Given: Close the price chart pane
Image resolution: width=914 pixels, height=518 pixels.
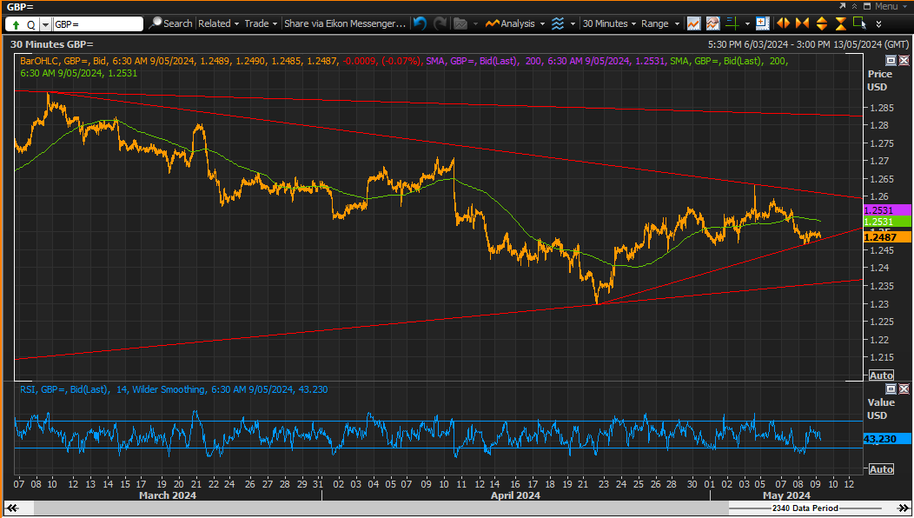Looking at the screenshot, I should (904, 60).
